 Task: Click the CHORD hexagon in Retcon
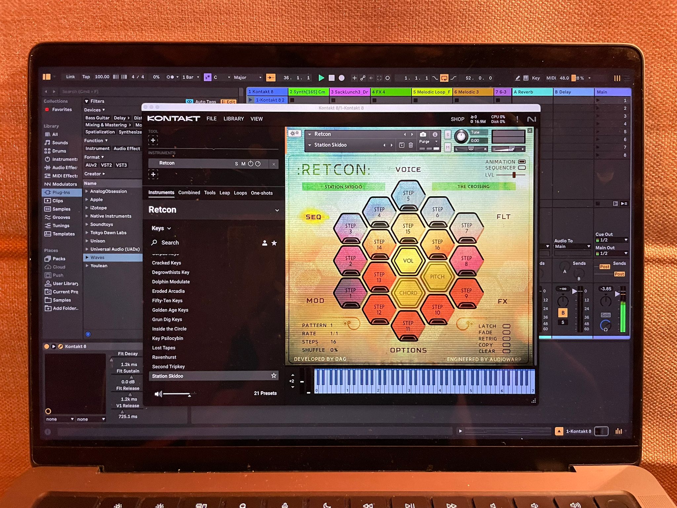(x=408, y=293)
